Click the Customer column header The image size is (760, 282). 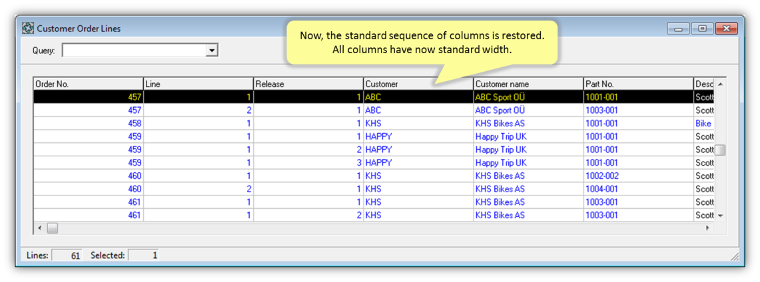(x=419, y=84)
